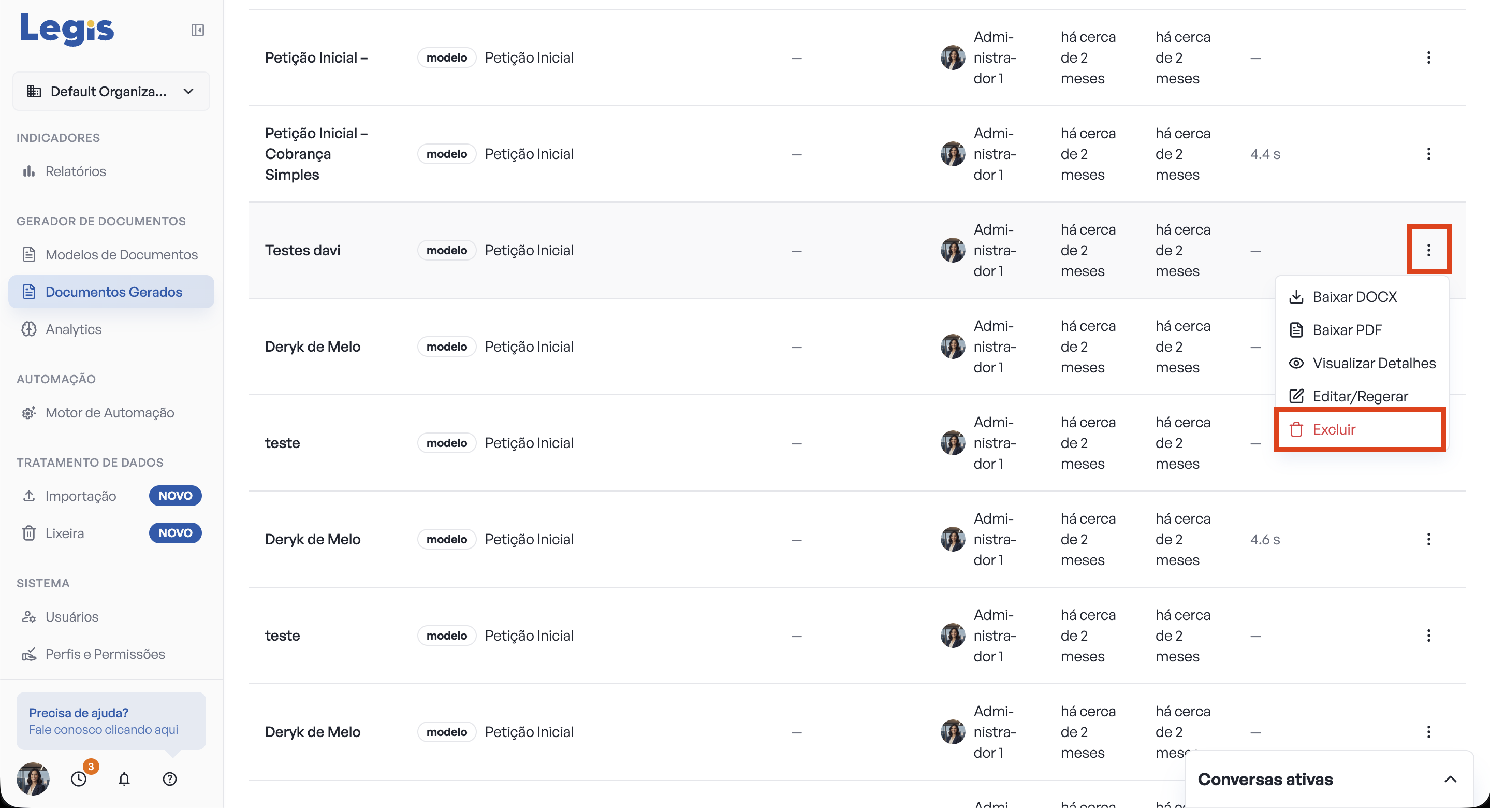Open the recent activity clock icon
The image size is (1490, 808).
[79, 778]
